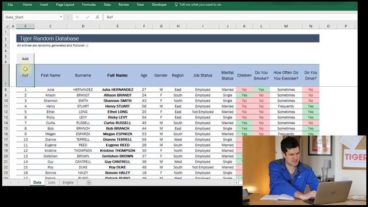Screen dimensions: 368x207
Task: Click the cell Curtis RUSSELL
Action: (117, 123)
